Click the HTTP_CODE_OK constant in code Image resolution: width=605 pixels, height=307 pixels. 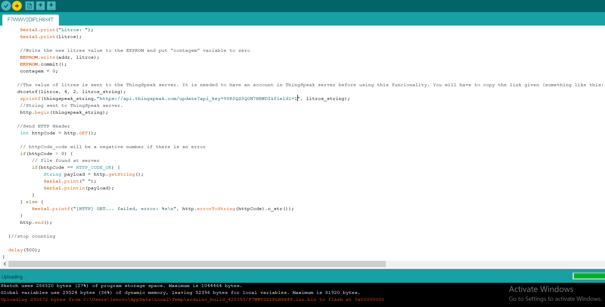click(94, 167)
